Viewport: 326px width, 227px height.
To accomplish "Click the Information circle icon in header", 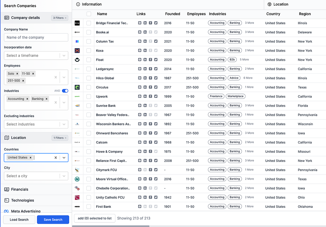I will point(78,4).
